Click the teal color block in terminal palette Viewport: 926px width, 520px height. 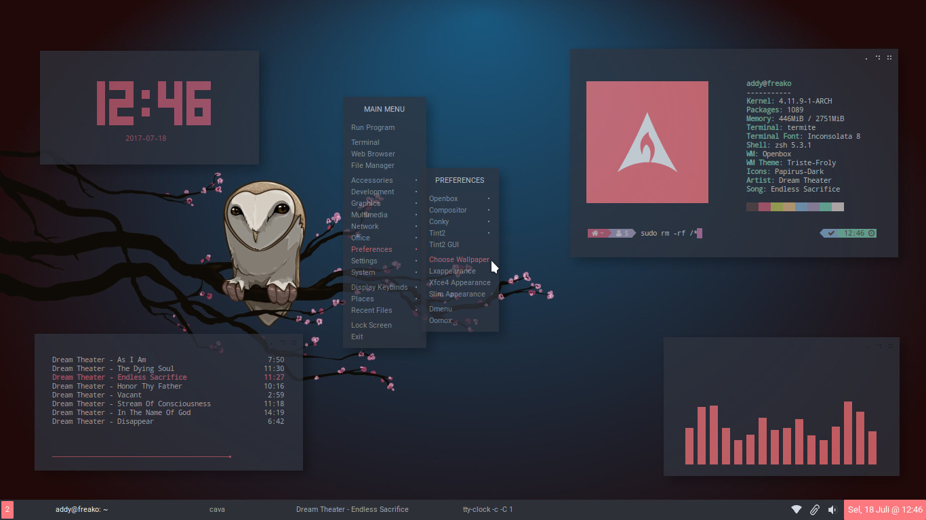[x=826, y=207]
